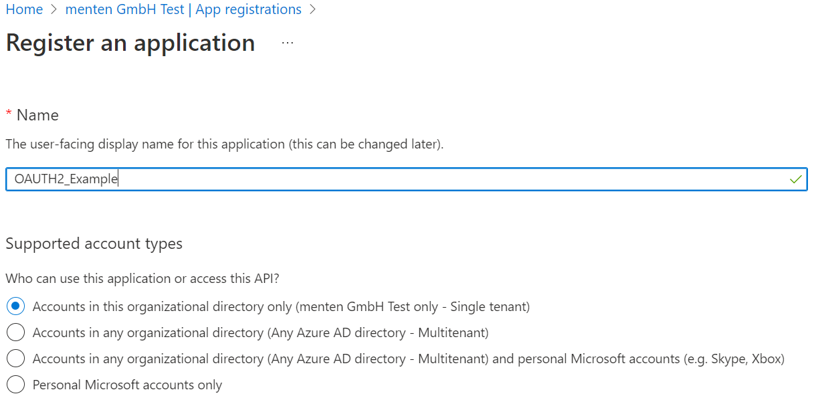Choose Any Azure AD directory Multitenant radio
This screenshot has height=398, width=814.
[15, 332]
